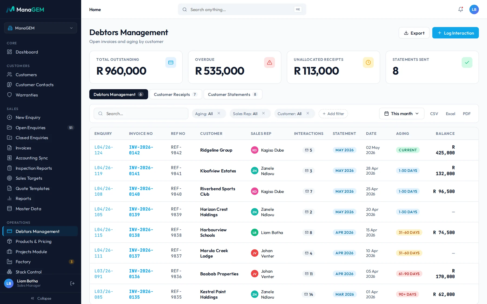Remove the Sales Rep: All filter
Image resolution: width=487 pixels, height=304 pixels.
point(264,113)
